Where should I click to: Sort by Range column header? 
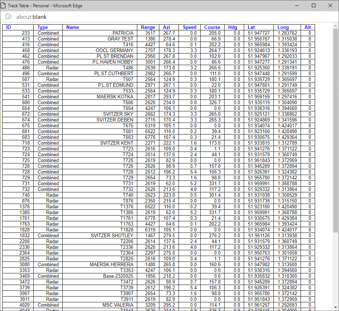148,27
